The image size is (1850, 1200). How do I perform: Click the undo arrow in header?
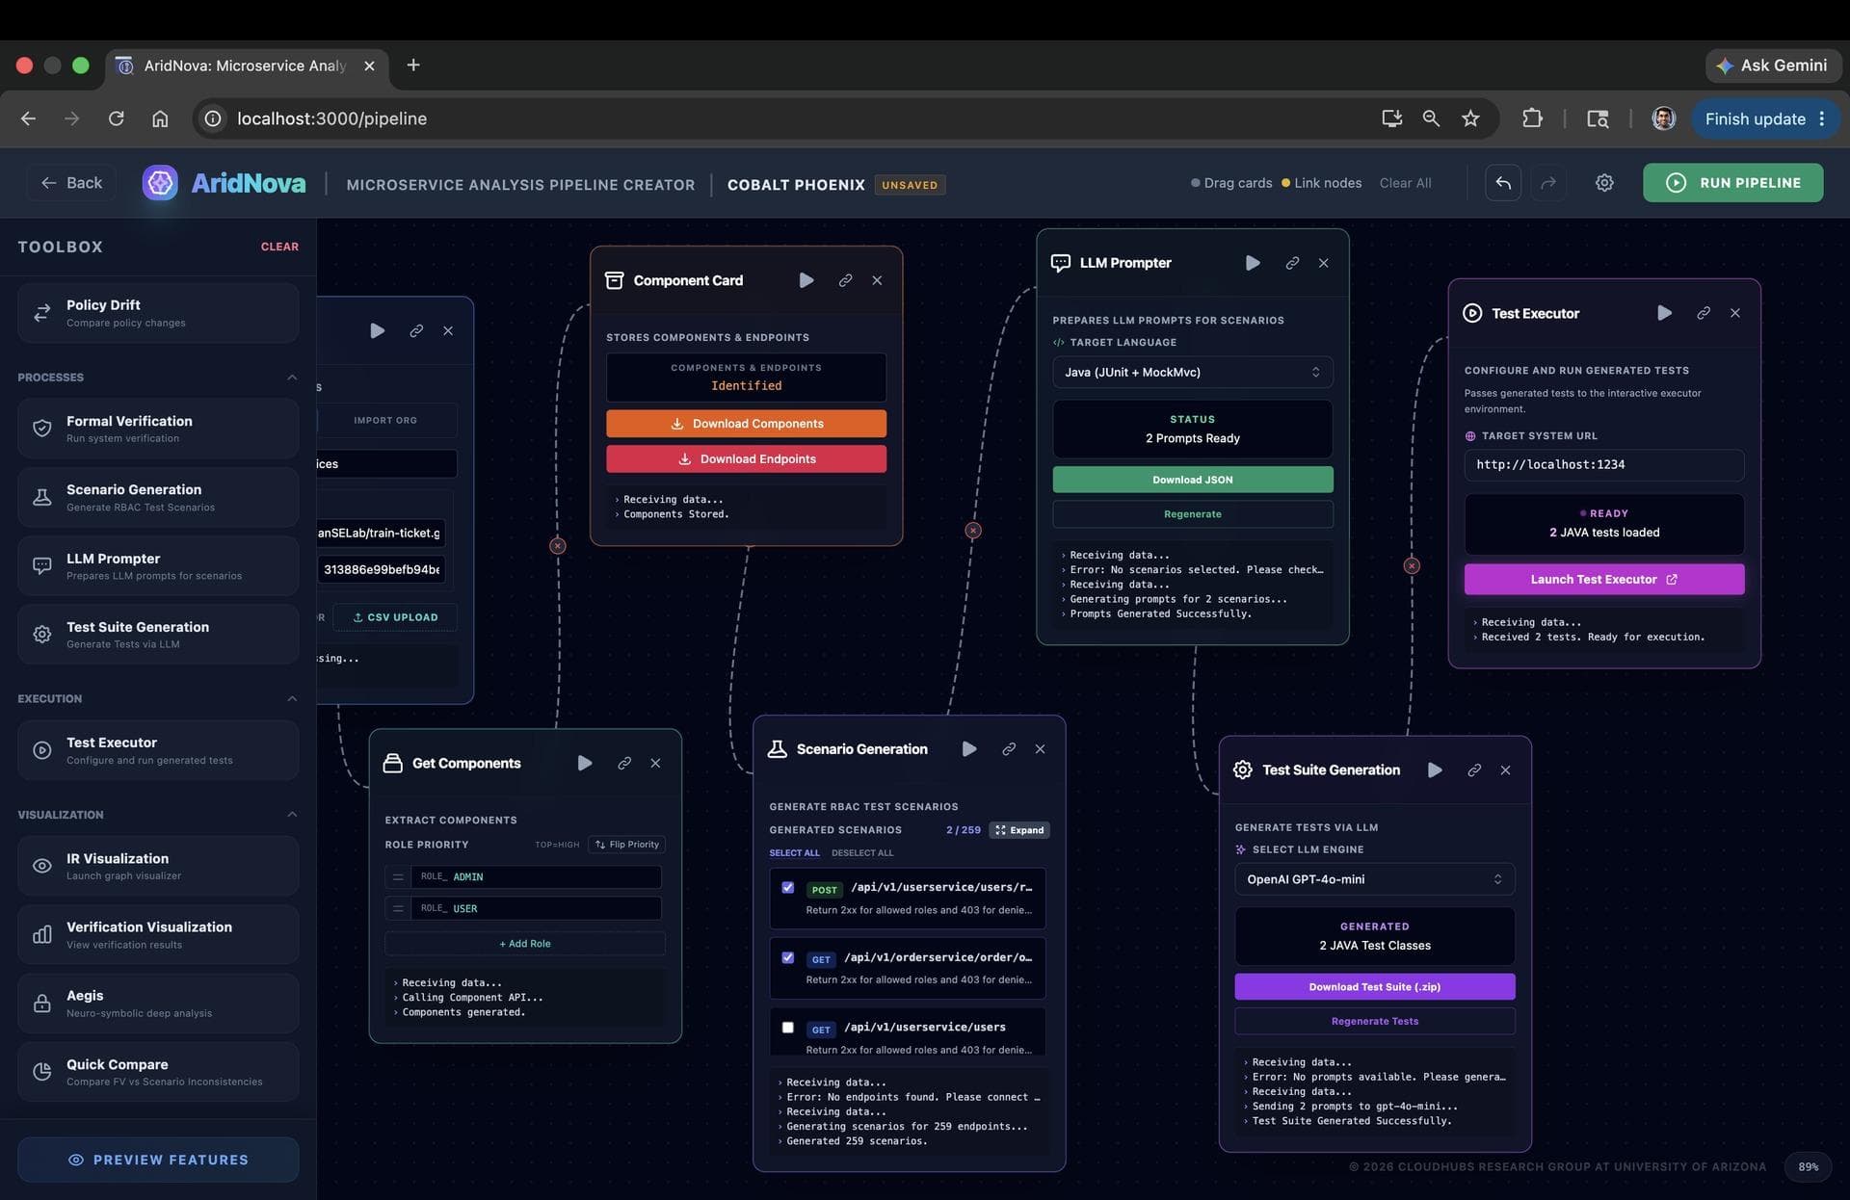[x=1503, y=183]
